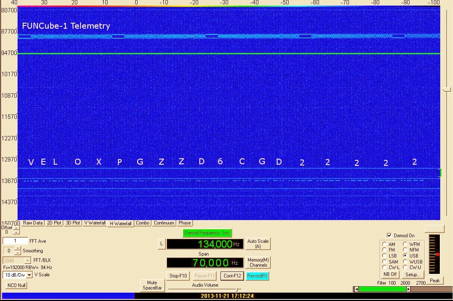453x301 pixels.
Task: Open the V Scale dB/Div dropdown
Action: point(29,275)
